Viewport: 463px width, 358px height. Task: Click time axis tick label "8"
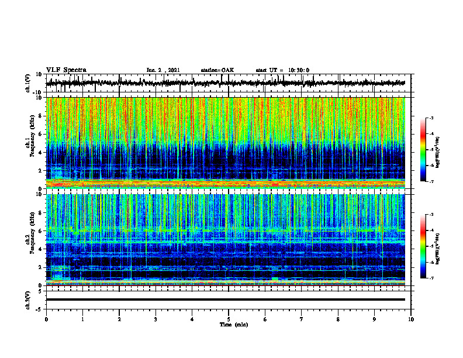(x=338, y=319)
